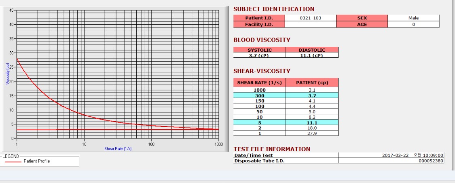Click the SHEAR RATE (1/s) column header
The image size is (455, 183).
click(260, 83)
